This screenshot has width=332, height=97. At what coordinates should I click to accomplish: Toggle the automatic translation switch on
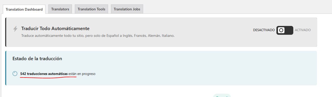click(285, 30)
